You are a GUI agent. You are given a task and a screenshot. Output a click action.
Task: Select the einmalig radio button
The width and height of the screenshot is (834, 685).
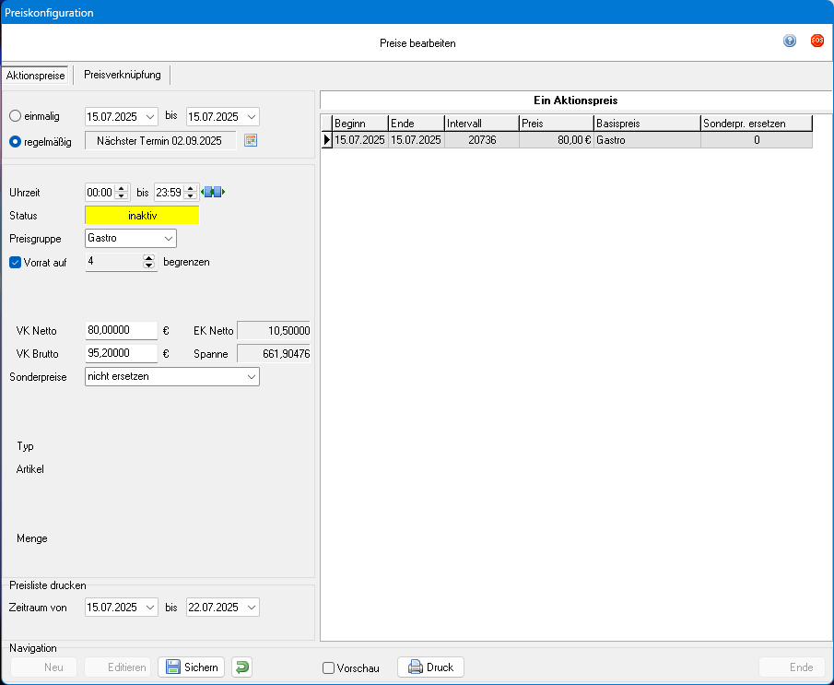pos(15,116)
